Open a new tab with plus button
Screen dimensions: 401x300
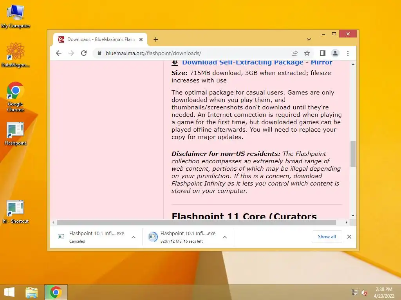tap(156, 39)
